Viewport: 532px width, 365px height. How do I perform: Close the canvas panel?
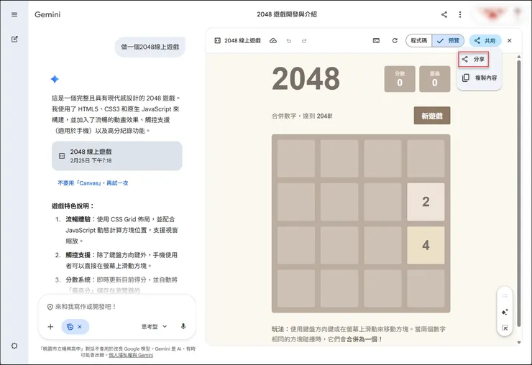(x=509, y=41)
